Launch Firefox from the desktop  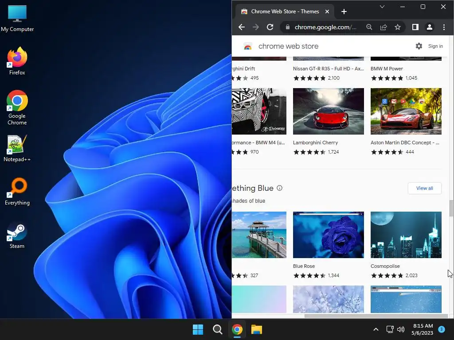[x=17, y=61]
